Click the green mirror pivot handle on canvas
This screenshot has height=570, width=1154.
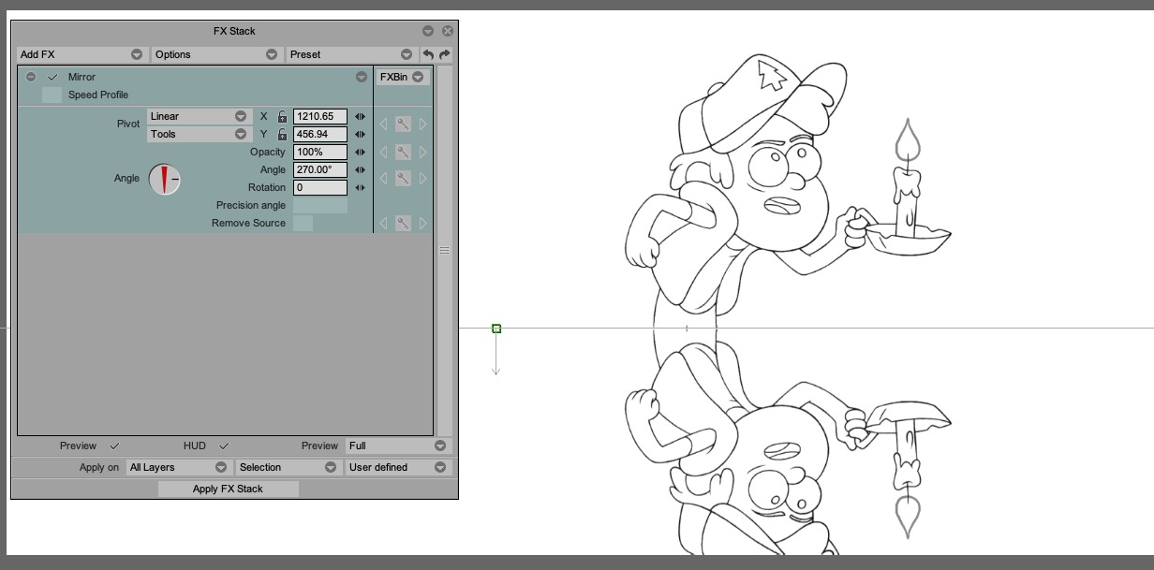[x=496, y=329]
